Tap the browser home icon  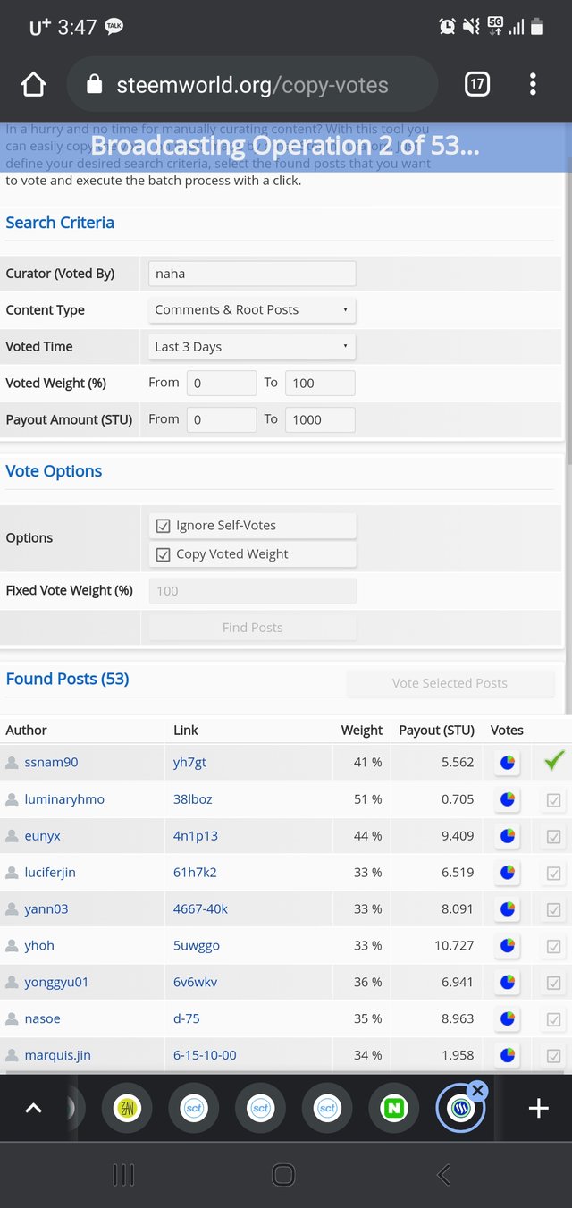pos(33,85)
